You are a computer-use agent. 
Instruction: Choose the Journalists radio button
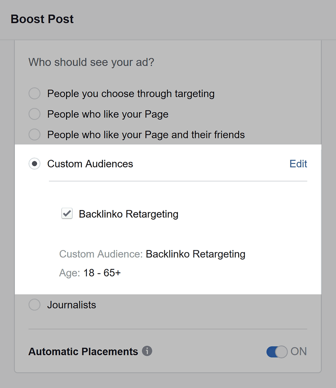(x=34, y=305)
